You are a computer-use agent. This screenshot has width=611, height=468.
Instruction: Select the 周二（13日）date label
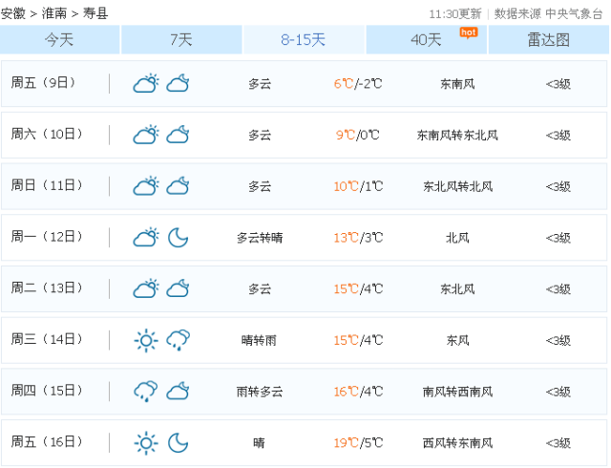tap(47, 288)
